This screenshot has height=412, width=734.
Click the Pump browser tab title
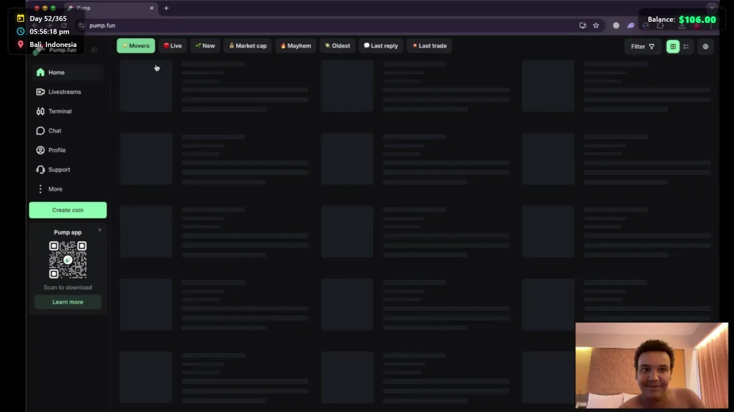tap(84, 8)
